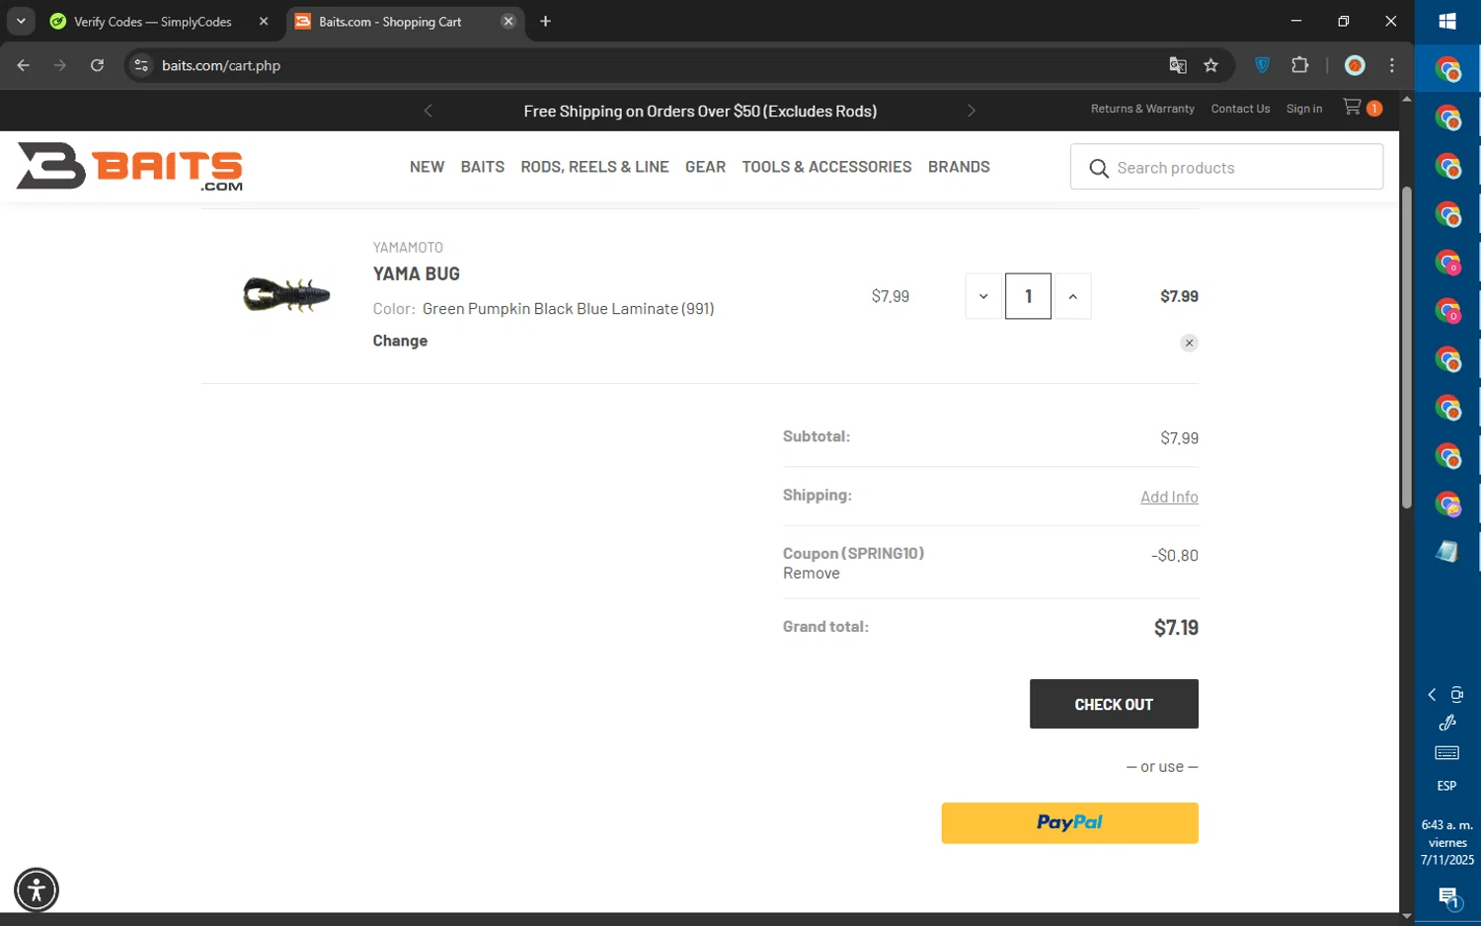
Task: Show hidden tray icons chevron
Action: click(1432, 695)
